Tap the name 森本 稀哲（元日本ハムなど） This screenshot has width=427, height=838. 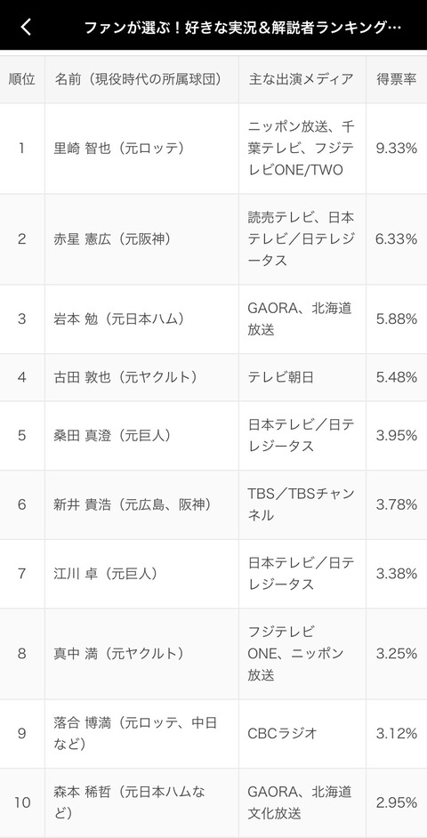pyautogui.click(x=130, y=802)
